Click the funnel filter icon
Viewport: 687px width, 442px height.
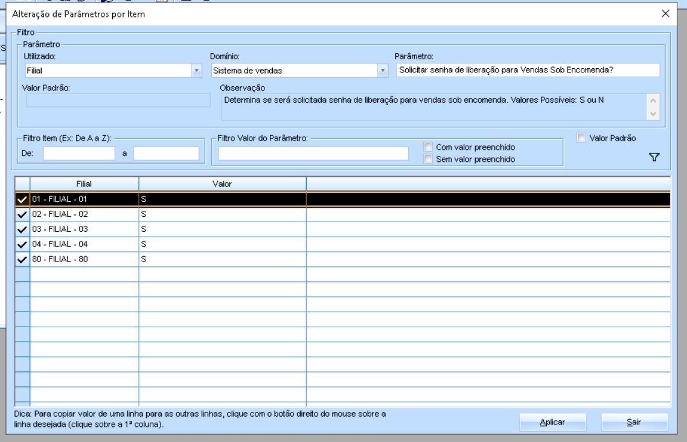[x=653, y=157]
